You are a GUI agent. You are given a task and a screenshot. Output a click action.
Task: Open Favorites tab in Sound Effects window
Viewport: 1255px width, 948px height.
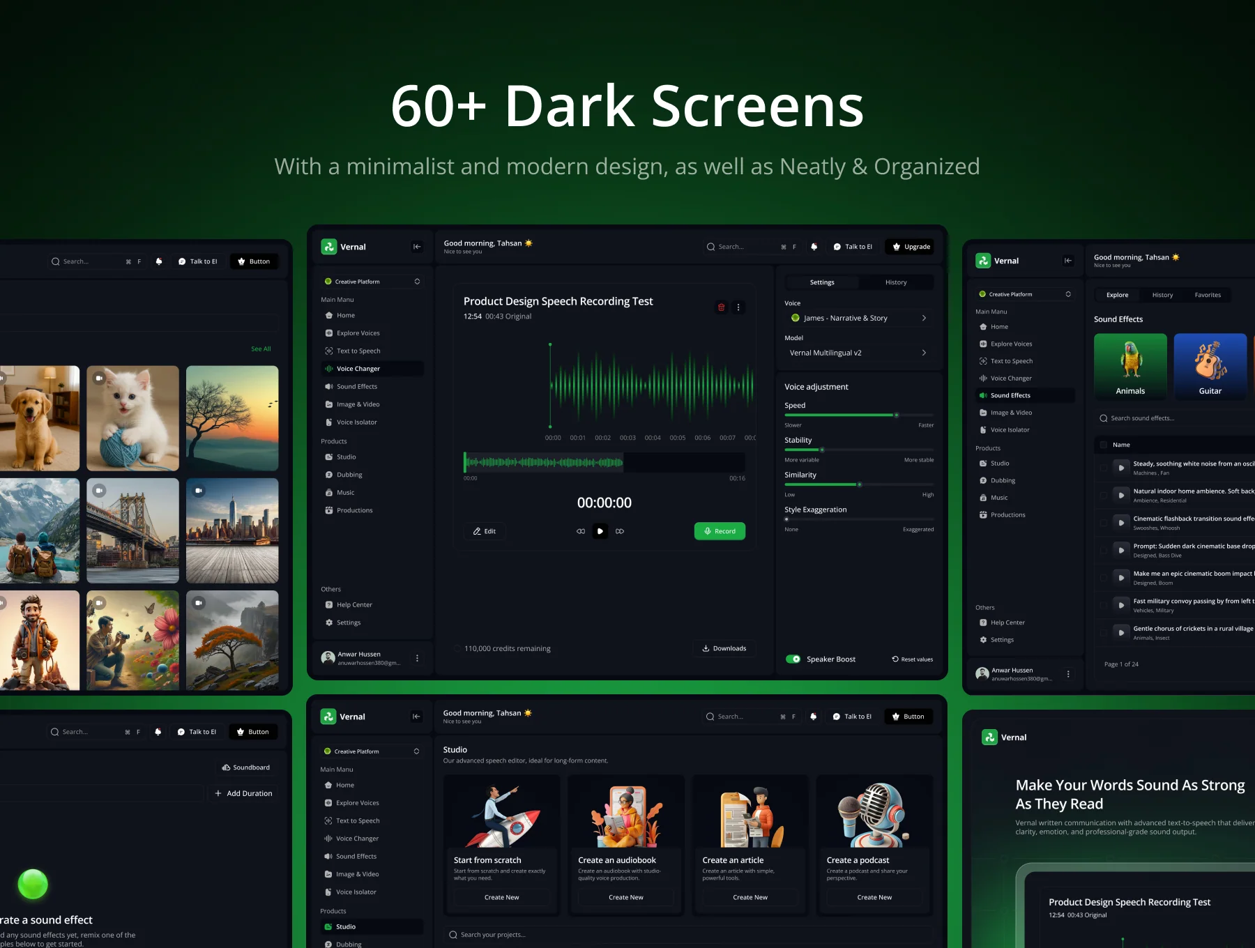pos(1208,295)
